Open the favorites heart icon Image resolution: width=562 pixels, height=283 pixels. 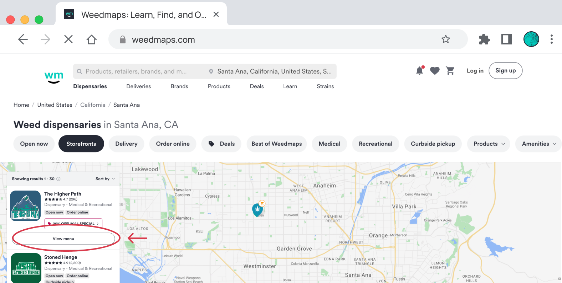pos(435,71)
